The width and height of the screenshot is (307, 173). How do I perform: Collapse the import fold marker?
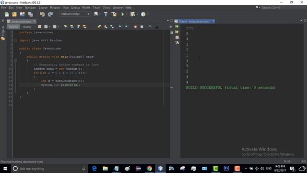click(16, 40)
